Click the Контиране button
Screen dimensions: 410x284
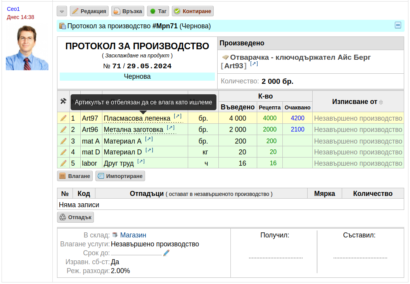pos(193,11)
